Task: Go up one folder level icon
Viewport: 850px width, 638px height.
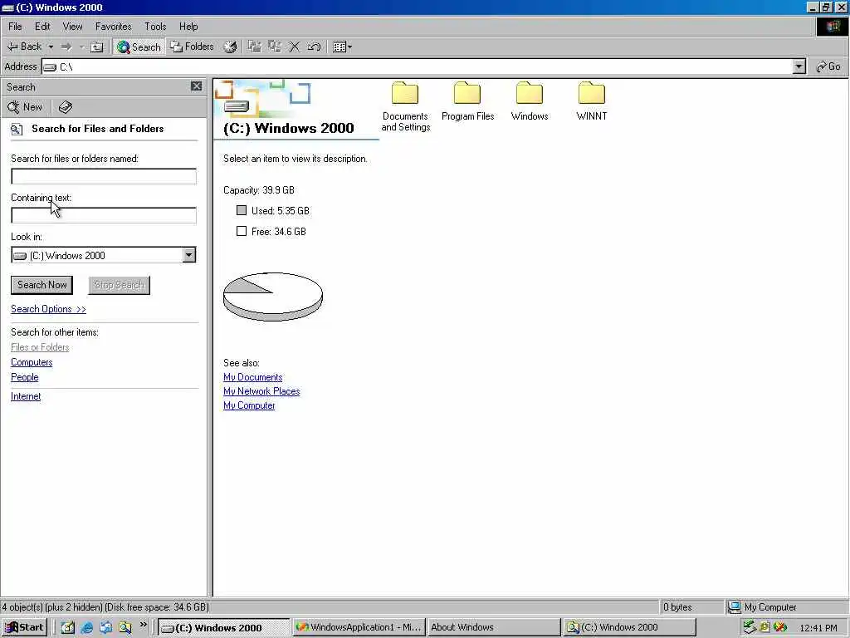Action: [96, 47]
